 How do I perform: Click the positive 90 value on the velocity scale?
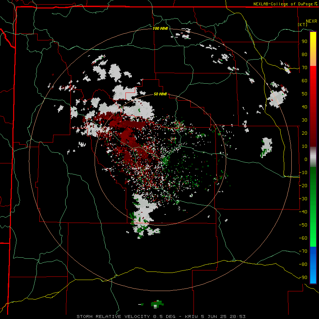[304, 41]
